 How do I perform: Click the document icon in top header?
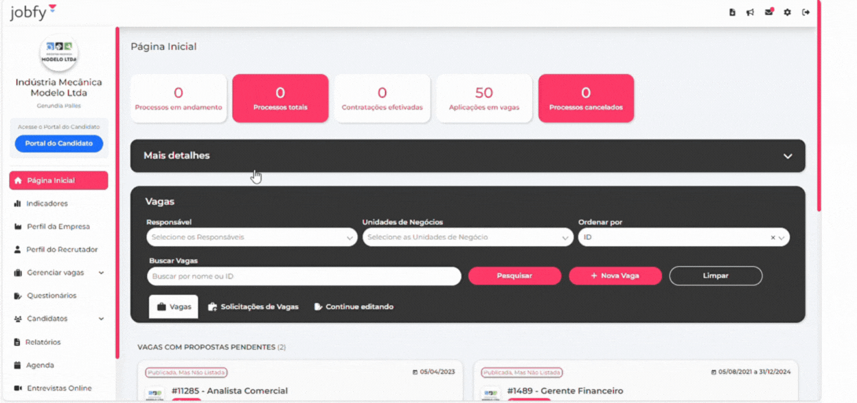tap(732, 12)
